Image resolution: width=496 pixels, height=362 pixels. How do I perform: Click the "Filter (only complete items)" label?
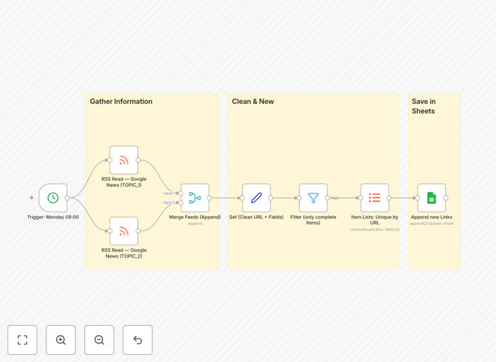click(313, 220)
